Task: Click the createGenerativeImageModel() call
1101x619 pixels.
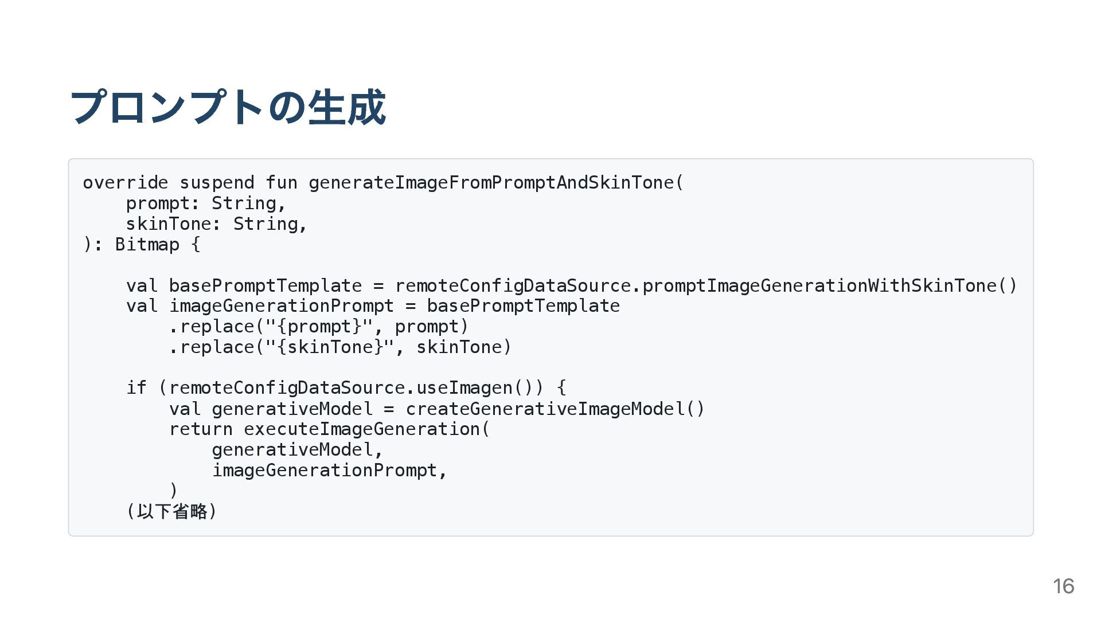Action: pyautogui.click(x=555, y=409)
